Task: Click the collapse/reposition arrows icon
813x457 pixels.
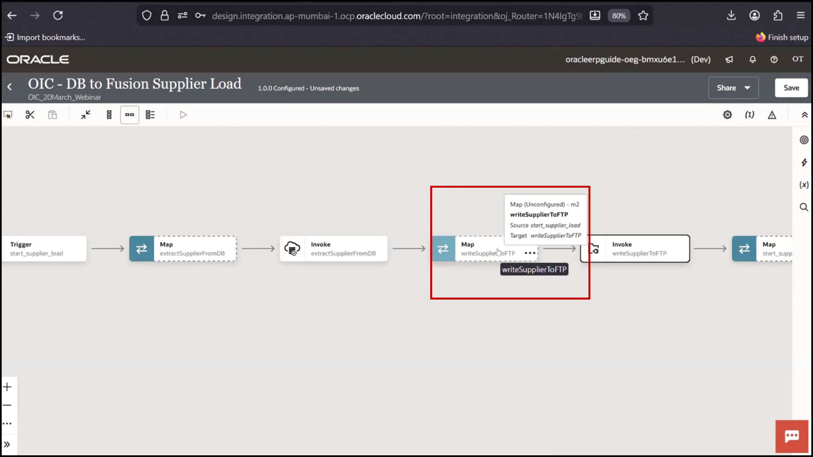Action: (x=86, y=115)
